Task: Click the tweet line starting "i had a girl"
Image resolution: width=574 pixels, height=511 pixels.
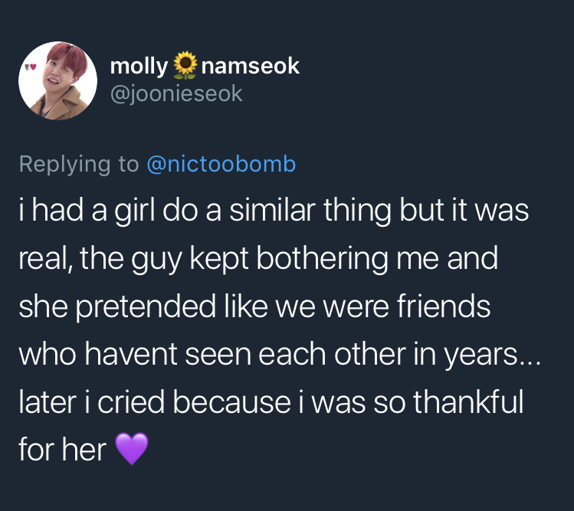Action: (274, 210)
